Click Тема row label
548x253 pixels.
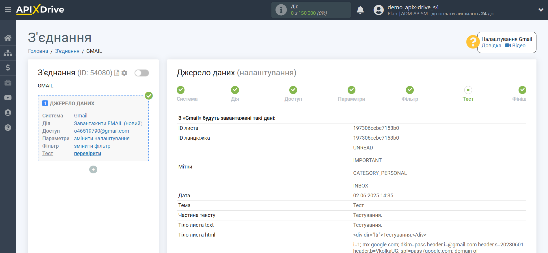pyautogui.click(x=184, y=205)
